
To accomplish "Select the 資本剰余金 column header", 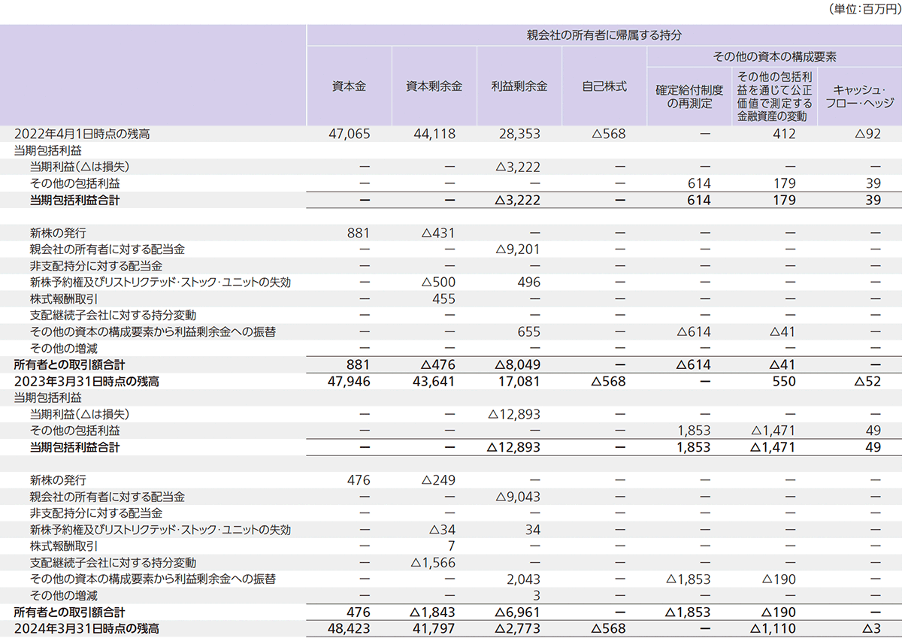I will pyautogui.click(x=434, y=86).
